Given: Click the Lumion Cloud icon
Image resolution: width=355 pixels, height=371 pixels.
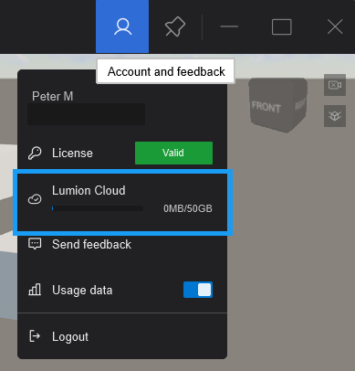Looking at the screenshot, I should [35, 199].
